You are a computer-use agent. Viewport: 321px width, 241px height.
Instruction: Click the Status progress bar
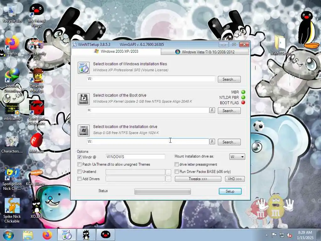tap(163, 191)
